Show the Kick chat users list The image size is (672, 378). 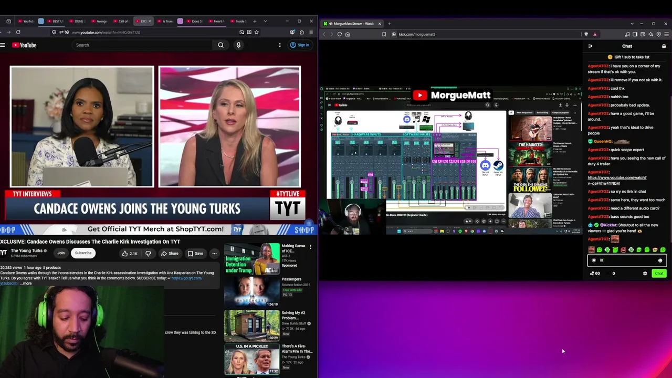point(664,46)
